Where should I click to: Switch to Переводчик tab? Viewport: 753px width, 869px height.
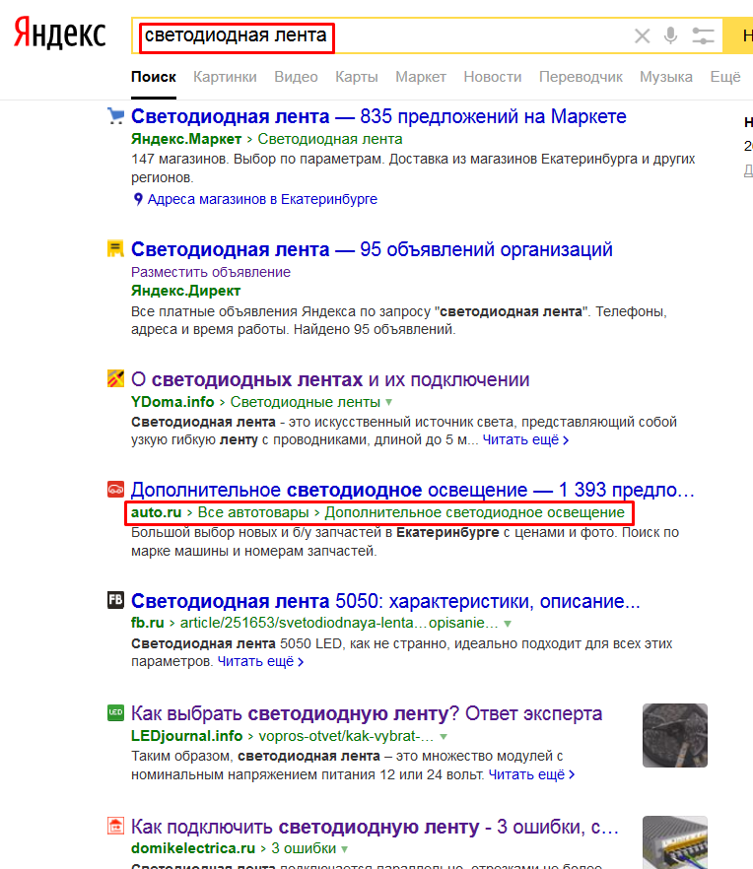[x=581, y=77]
